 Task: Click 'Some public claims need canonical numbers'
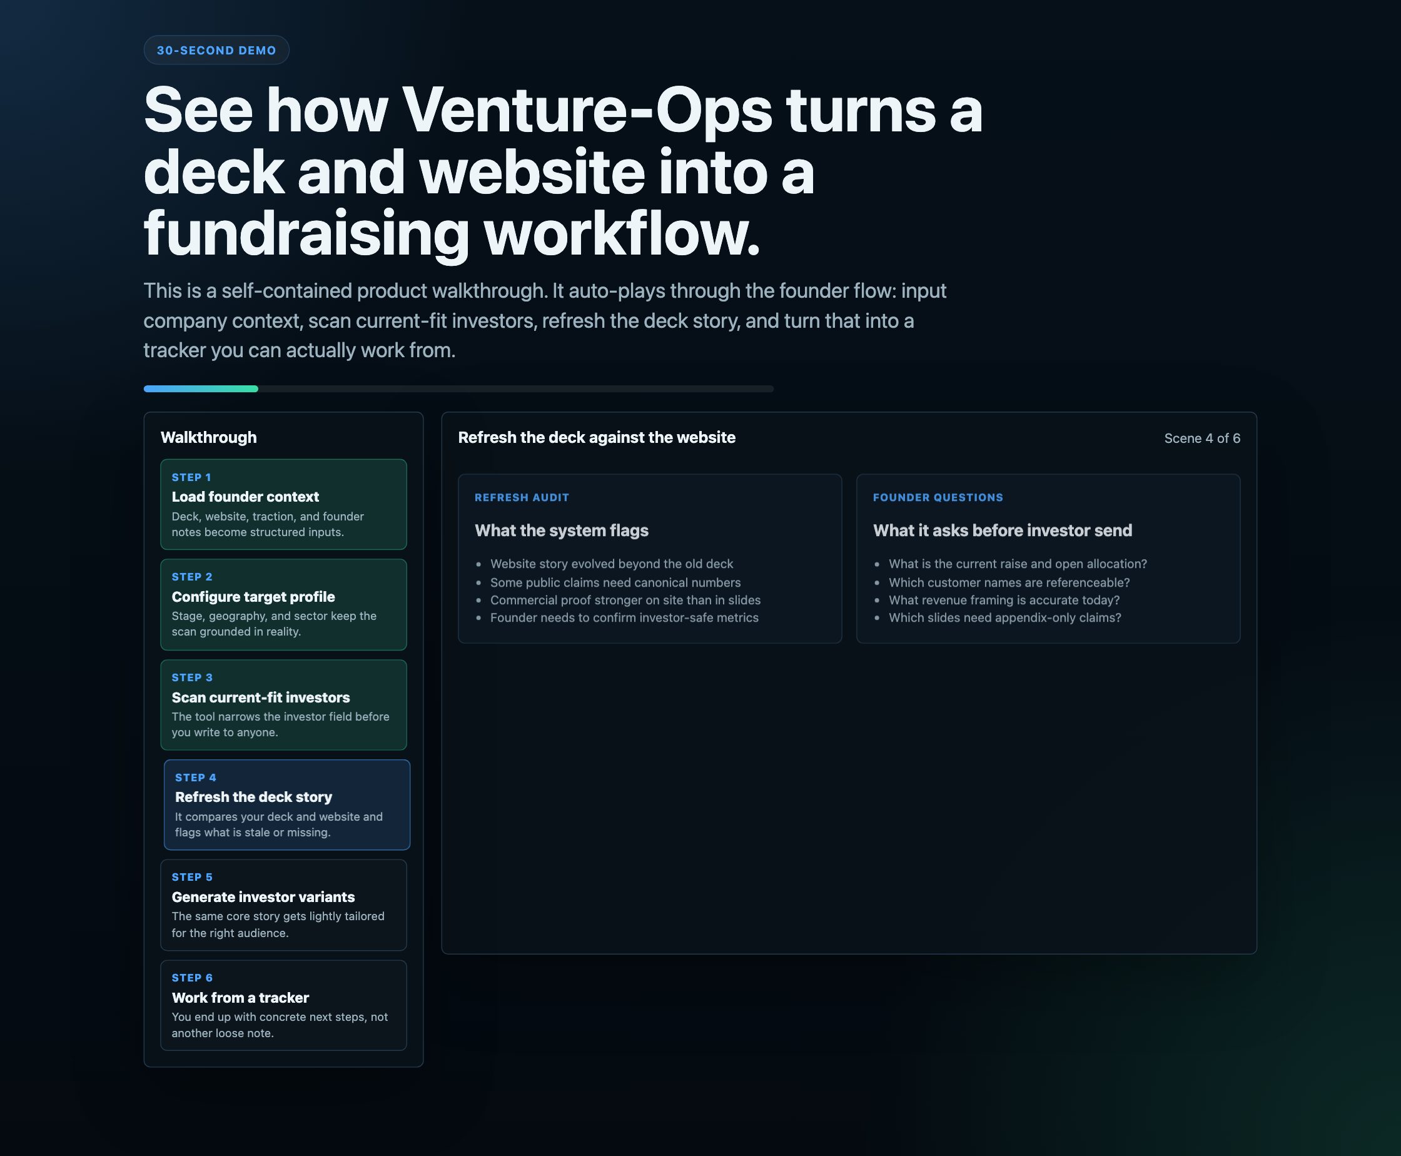[615, 582]
